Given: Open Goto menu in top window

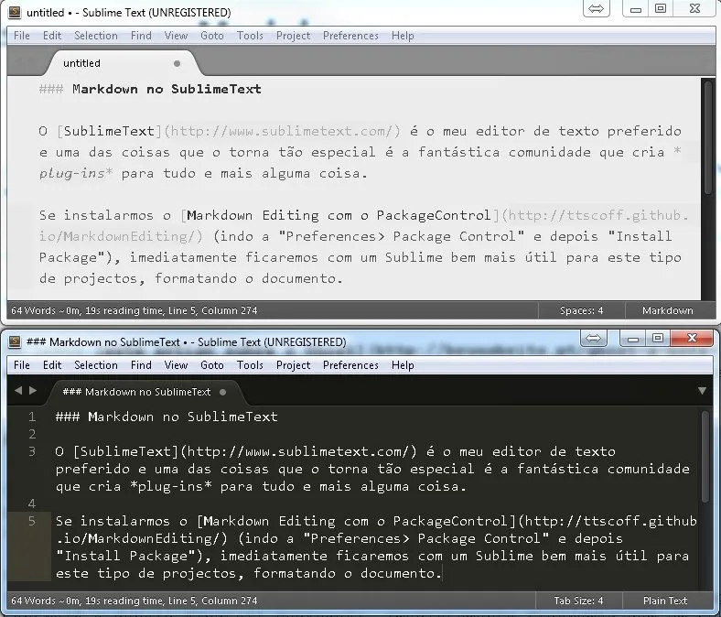Looking at the screenshot, I should [x=212, y=36].
